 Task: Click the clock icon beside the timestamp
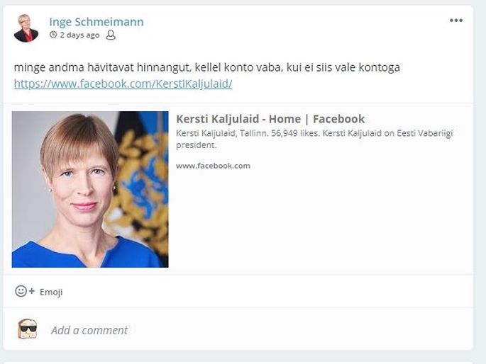point(53,35)
